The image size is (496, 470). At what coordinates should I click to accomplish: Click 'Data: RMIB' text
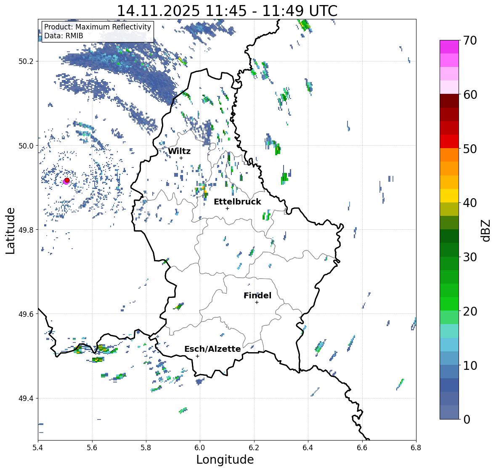[64, 36]
